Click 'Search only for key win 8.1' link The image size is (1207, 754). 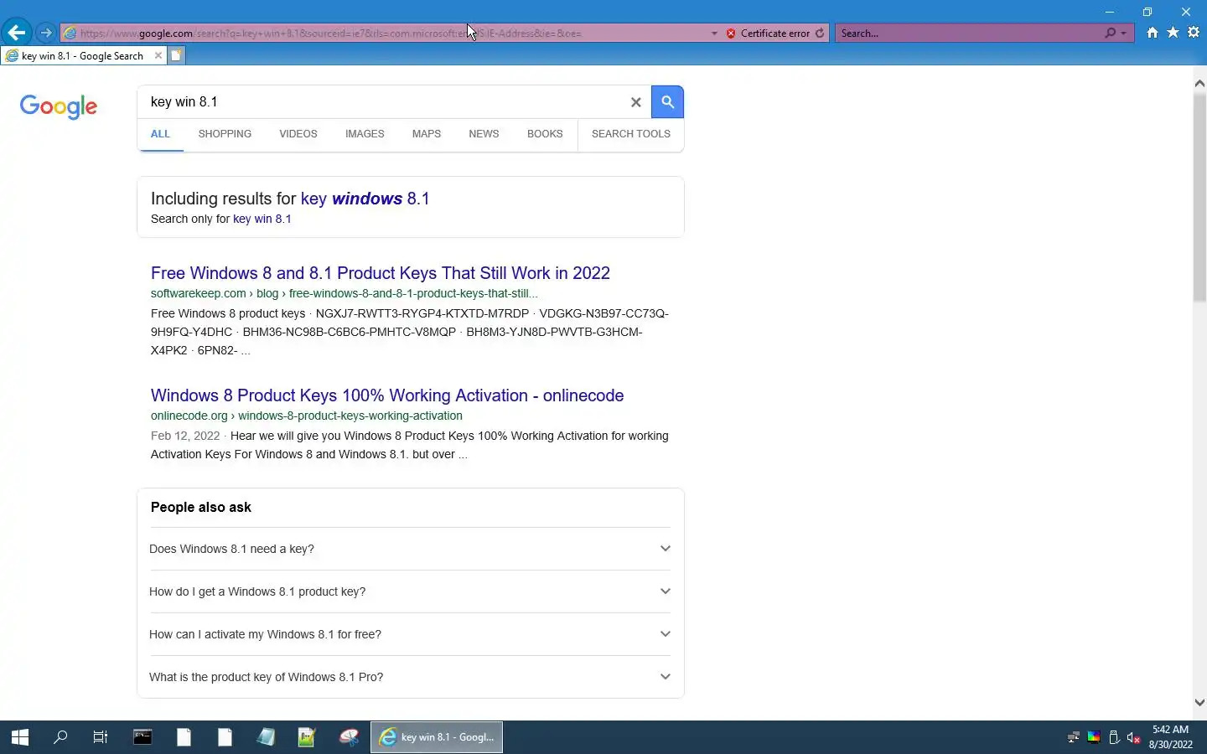pos(262,219)
